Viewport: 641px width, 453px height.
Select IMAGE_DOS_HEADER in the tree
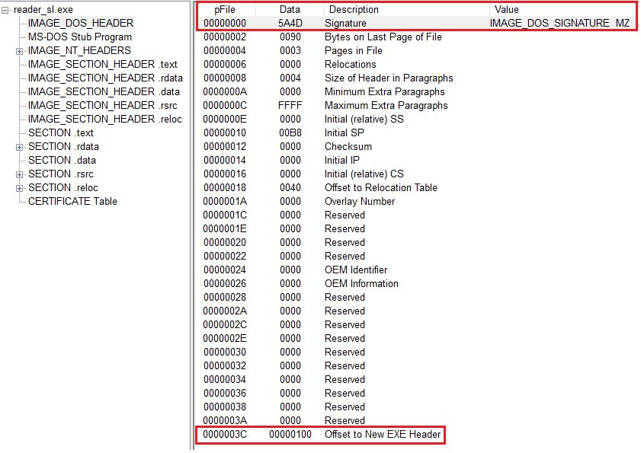point(81,24)
